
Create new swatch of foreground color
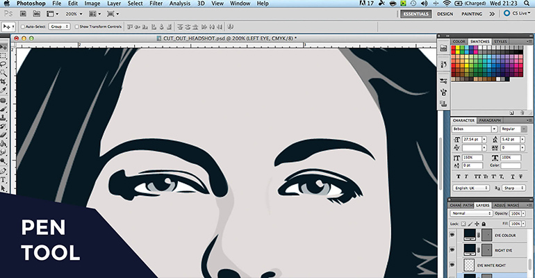tap(512, 113)
